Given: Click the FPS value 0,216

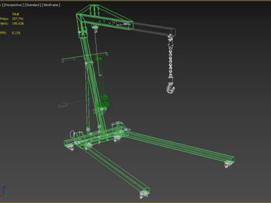Looking at the screenshot, I should point(16,33).
